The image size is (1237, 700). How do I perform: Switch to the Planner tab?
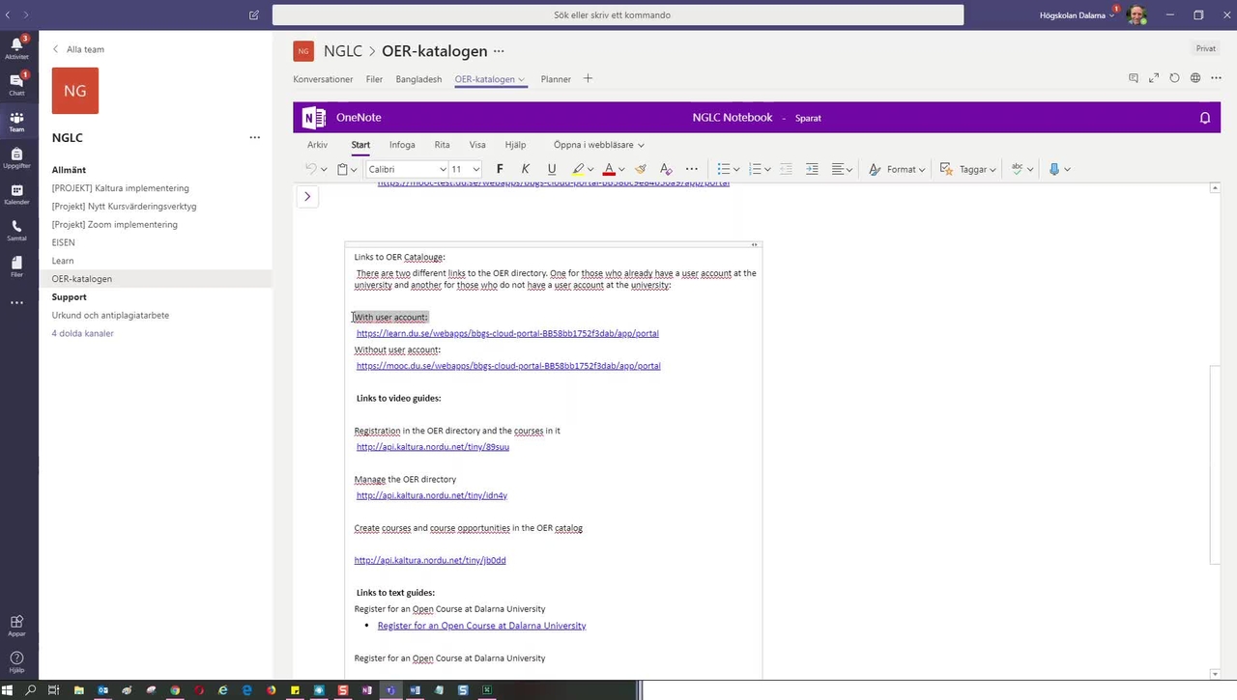[556, 79]
